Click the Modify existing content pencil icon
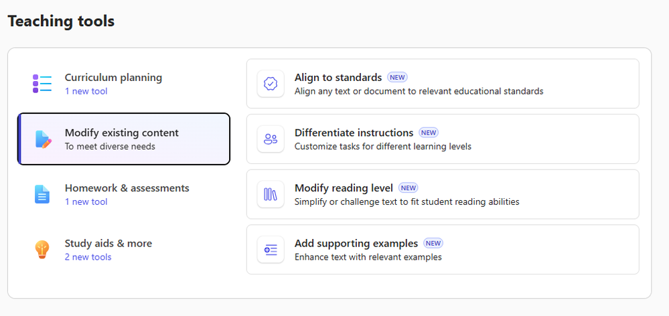The image size is (669, 316). pyautogui.click(x=42, y=139)
